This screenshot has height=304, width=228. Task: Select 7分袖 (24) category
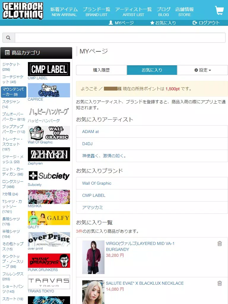(10, 194)
